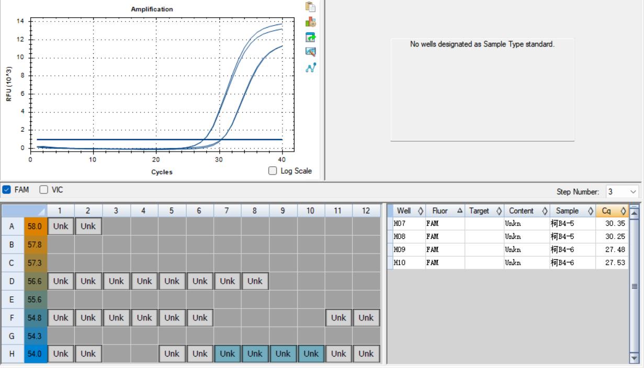Select plate column header 10

click(311, 211)
